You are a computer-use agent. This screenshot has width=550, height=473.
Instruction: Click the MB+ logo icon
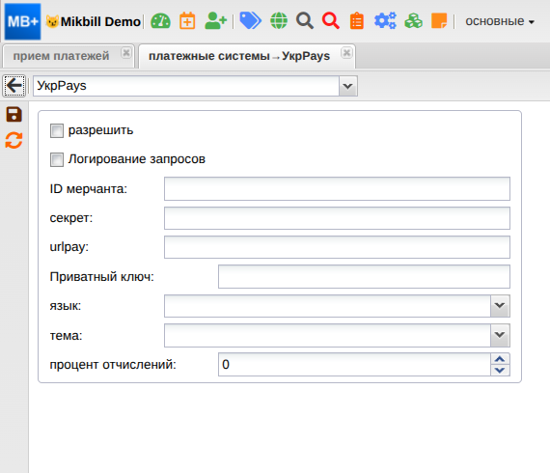(x=22, y=21)
